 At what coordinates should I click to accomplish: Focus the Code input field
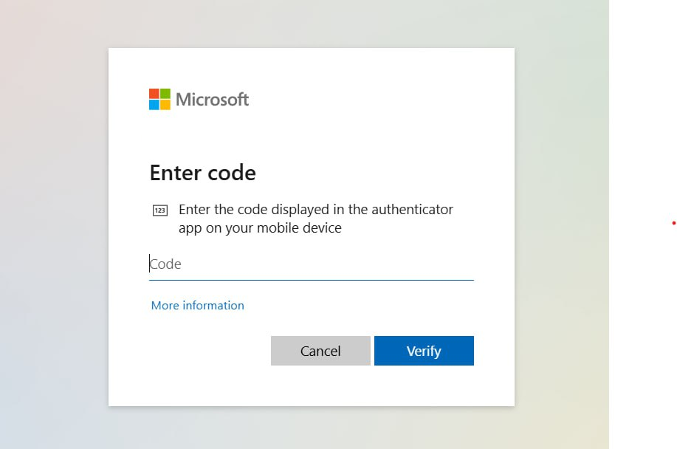pos(312,264)
